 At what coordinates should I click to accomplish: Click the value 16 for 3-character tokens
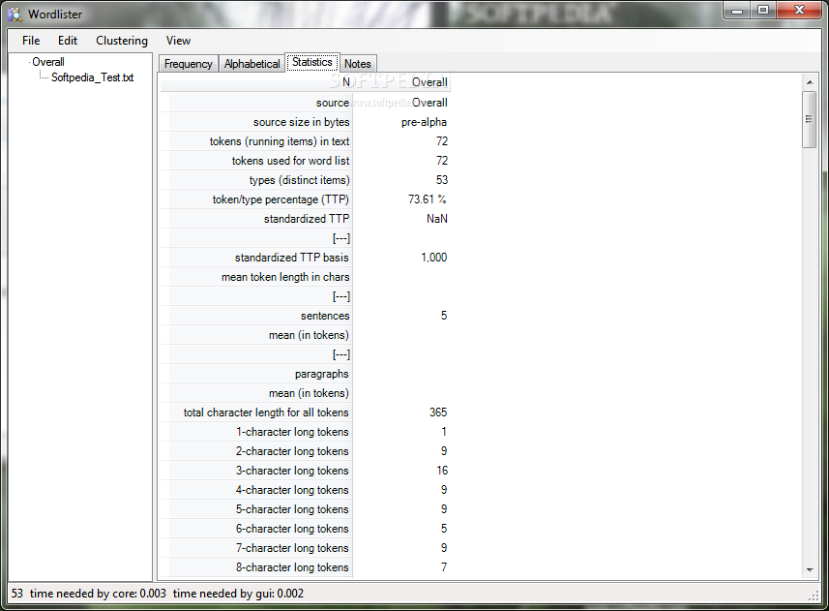(x=442, y=471)
